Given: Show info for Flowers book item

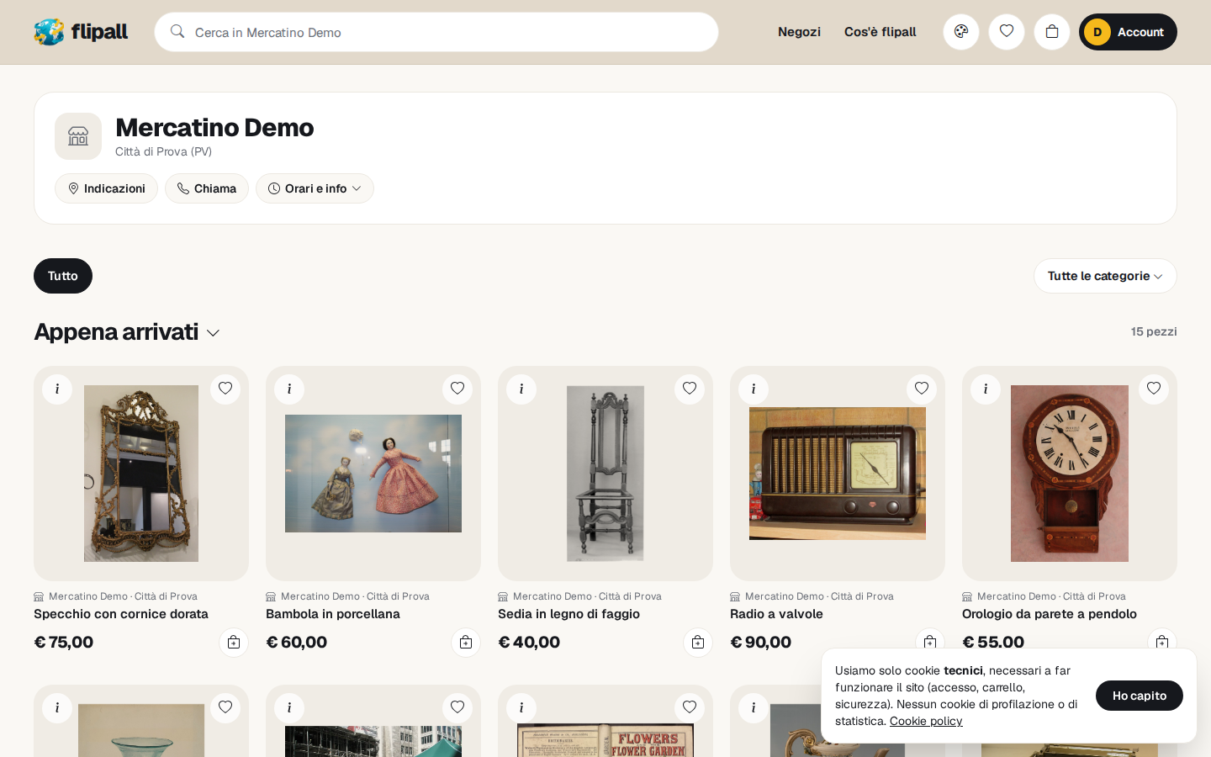Looking at the screenshot, I should click(521, 707).
